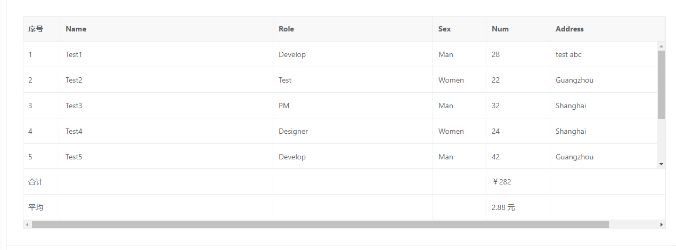This screenshot has width=676, height=250.
Task: Click the horizontal scrollbar right arrow
Action: click(661, 225)
